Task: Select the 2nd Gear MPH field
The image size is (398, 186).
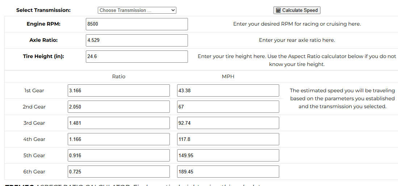Action: [228, 107]
